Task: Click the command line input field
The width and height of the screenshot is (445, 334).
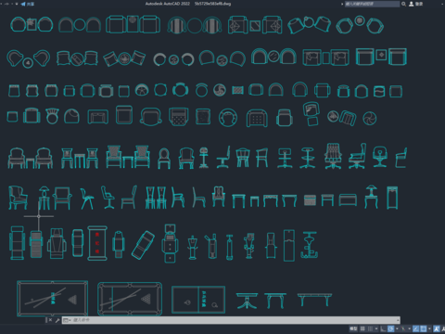Action: (231, 320)
